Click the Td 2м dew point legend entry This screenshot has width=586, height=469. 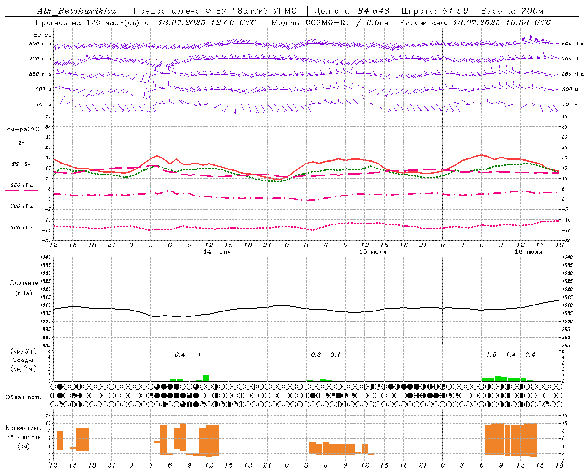(22, 164)
